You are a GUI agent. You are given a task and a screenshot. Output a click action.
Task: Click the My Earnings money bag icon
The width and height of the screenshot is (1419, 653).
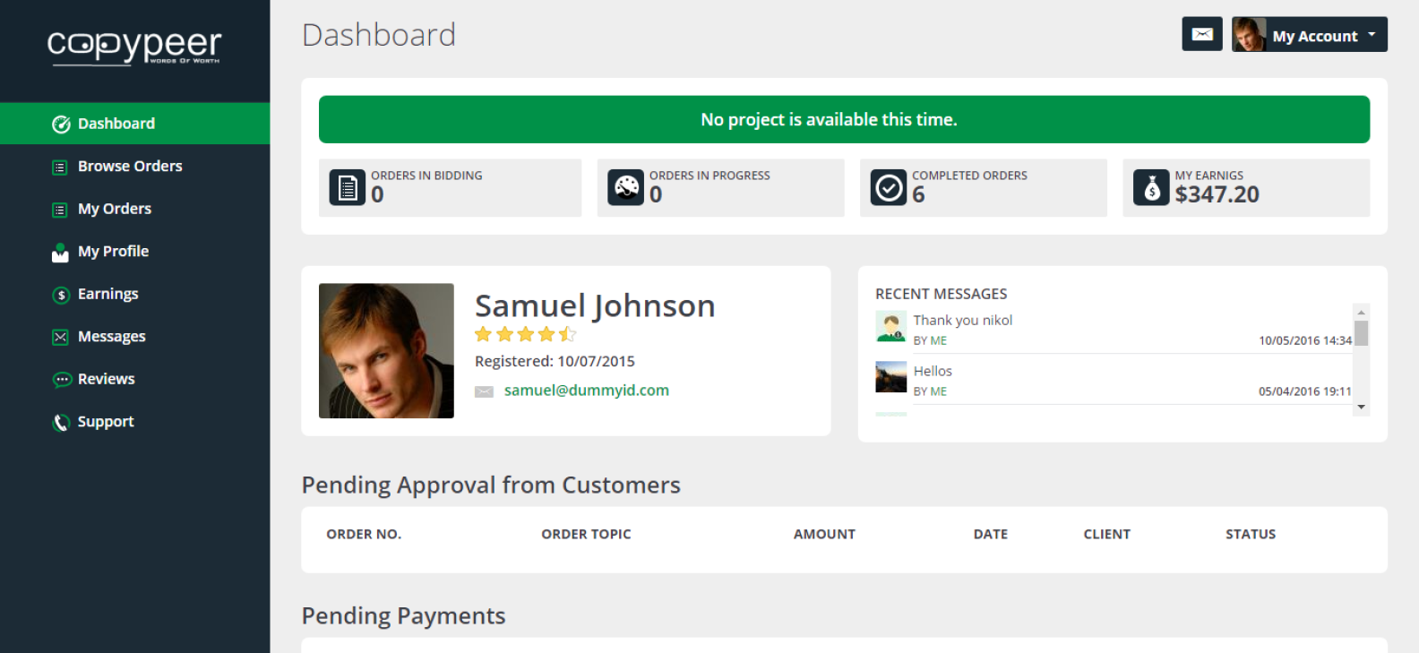click(x=1151, y=188)
